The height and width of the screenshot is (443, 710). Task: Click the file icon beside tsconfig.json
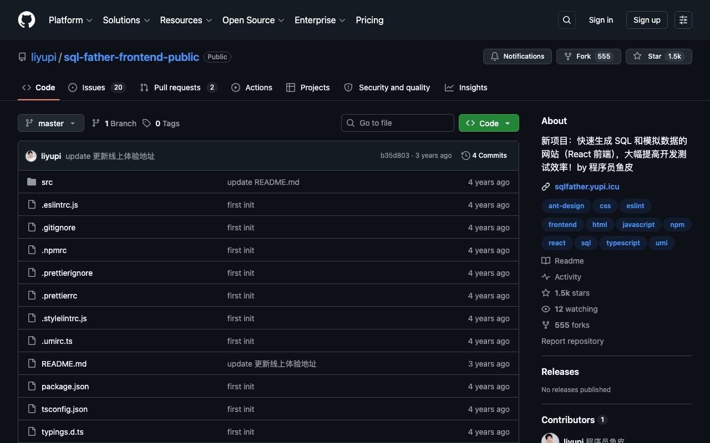pyautogui.click(x=32, y=409)
